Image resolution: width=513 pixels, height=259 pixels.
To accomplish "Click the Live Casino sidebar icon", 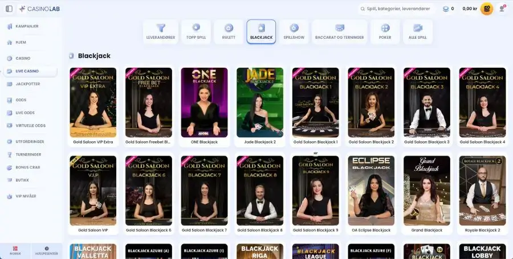I will click(10, 71).
